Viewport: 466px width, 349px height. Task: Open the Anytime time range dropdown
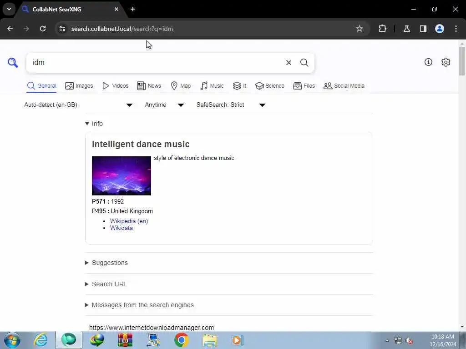point(164,105)
